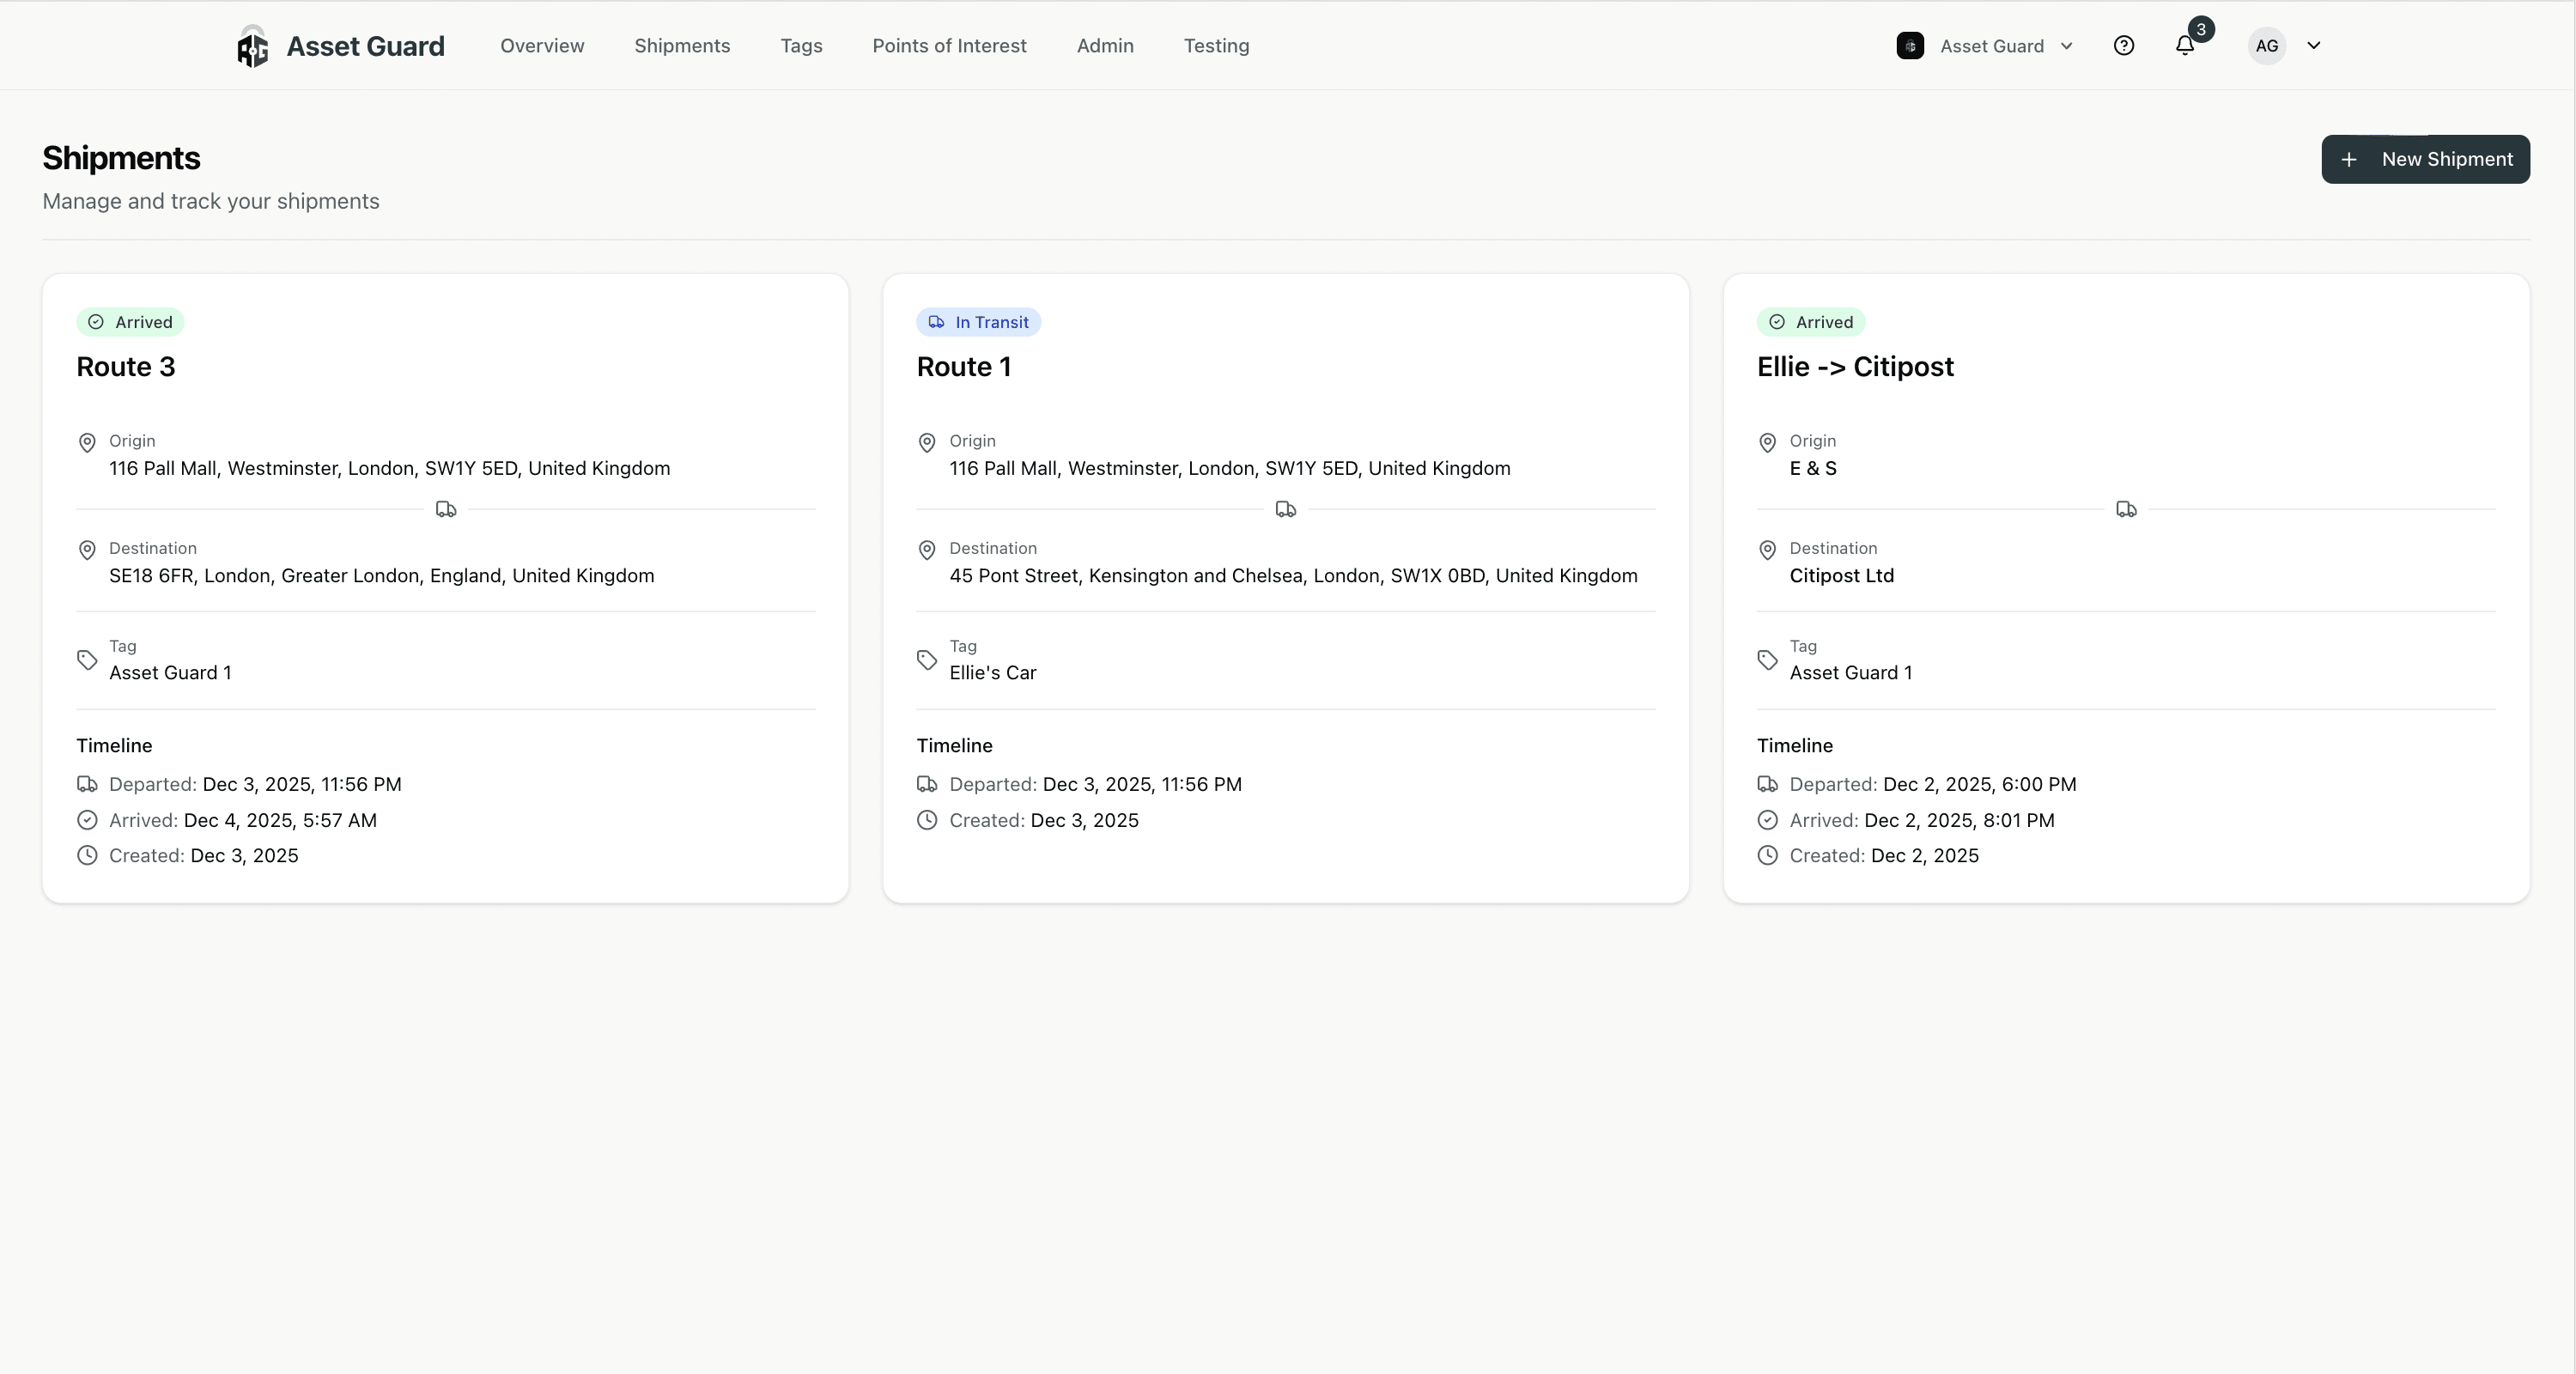Click the Route 3 destination pin icon

87,550
